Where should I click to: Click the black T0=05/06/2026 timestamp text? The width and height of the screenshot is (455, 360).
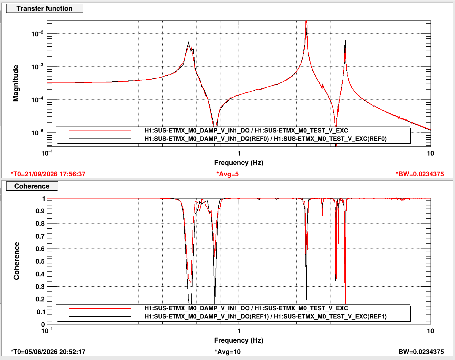point(48,352)
